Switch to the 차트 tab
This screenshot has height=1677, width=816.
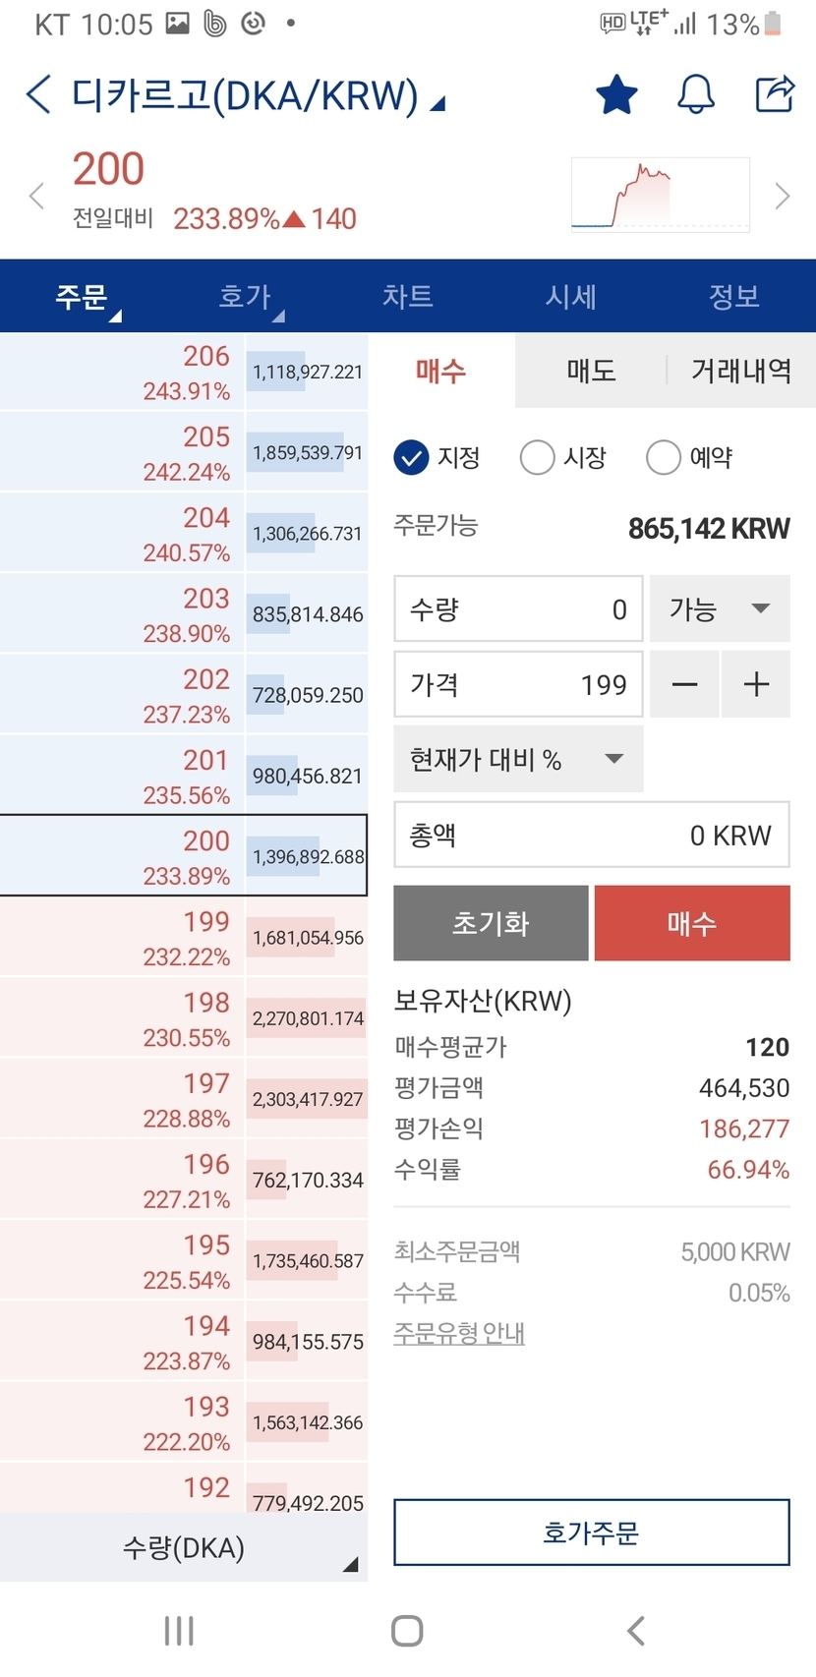pos(408,297)
